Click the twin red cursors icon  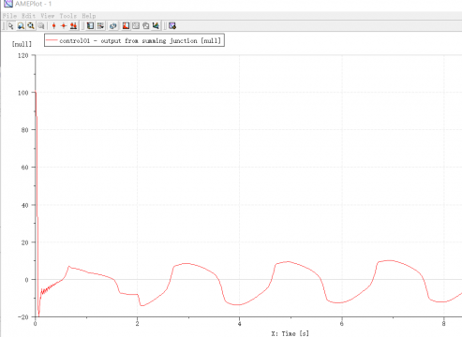(74, 26)
